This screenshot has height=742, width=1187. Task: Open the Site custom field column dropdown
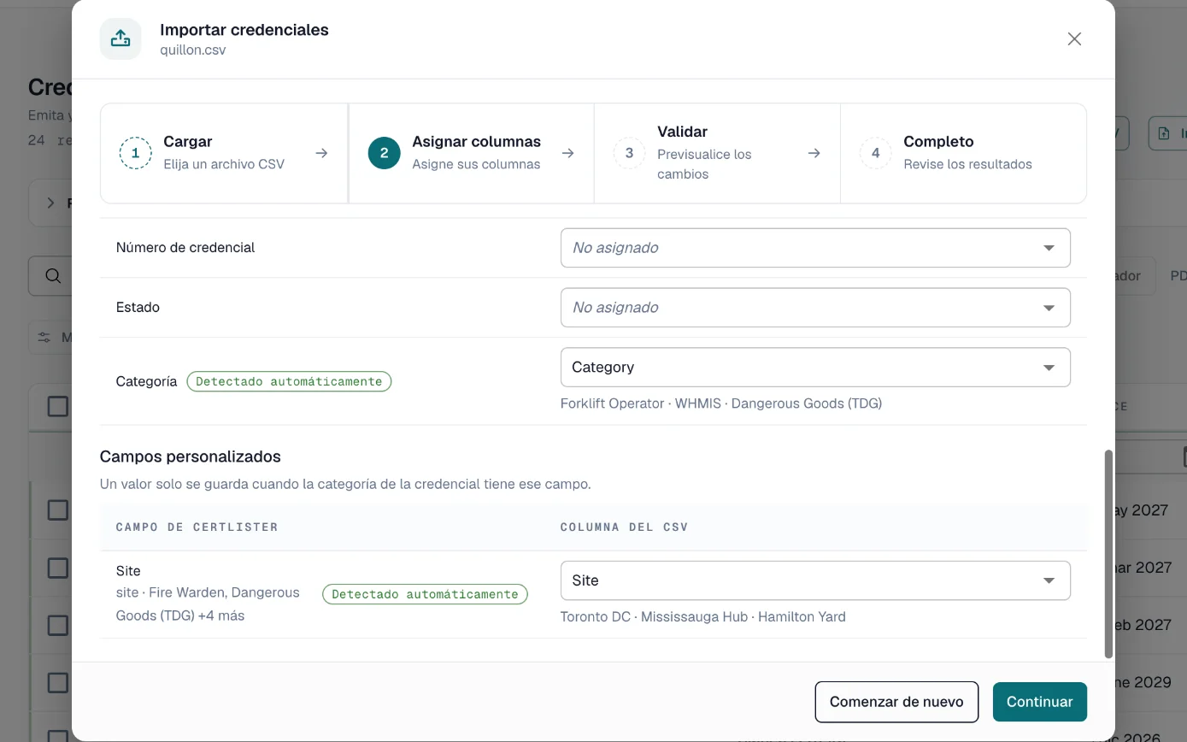tap(815, 580)
